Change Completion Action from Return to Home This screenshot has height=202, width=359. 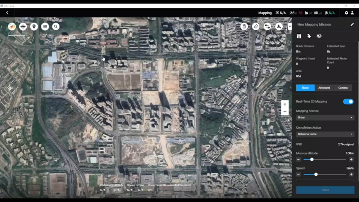(x=325, y=134)
